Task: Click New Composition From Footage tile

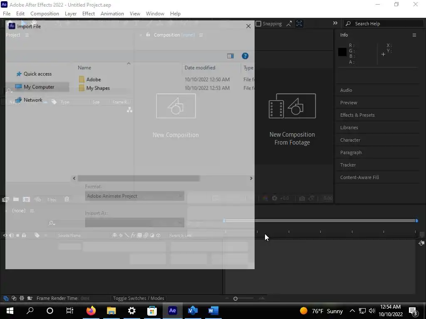Action: [292, 119]
